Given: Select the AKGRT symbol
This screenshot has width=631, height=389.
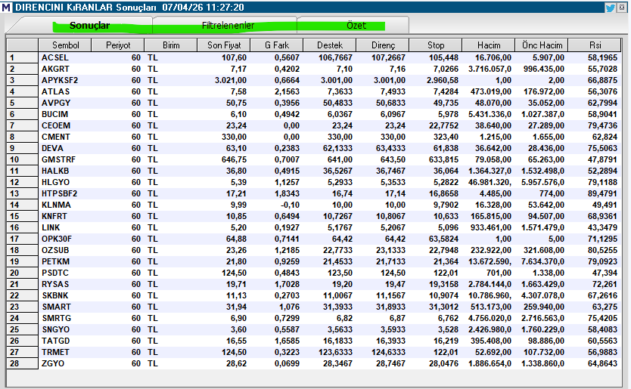Looking at the screenshot, I should (x=55, y=69).
